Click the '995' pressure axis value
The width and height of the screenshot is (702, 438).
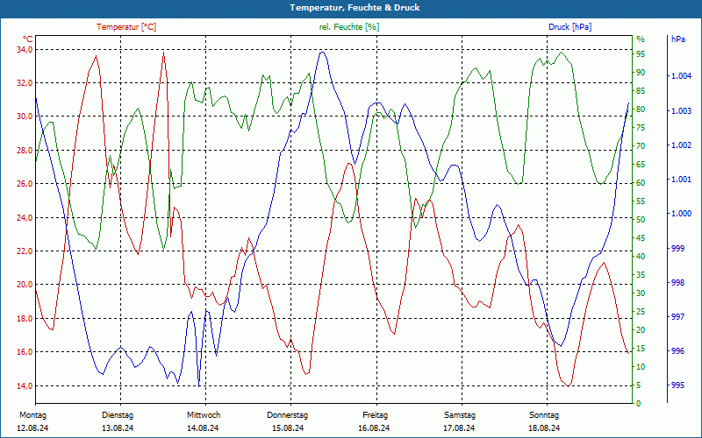[677, 385]
